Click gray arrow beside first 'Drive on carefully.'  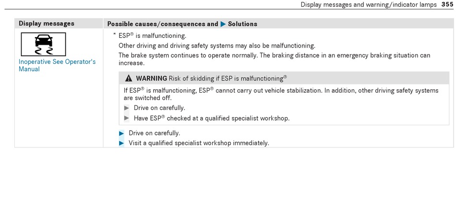pos(127,108)
